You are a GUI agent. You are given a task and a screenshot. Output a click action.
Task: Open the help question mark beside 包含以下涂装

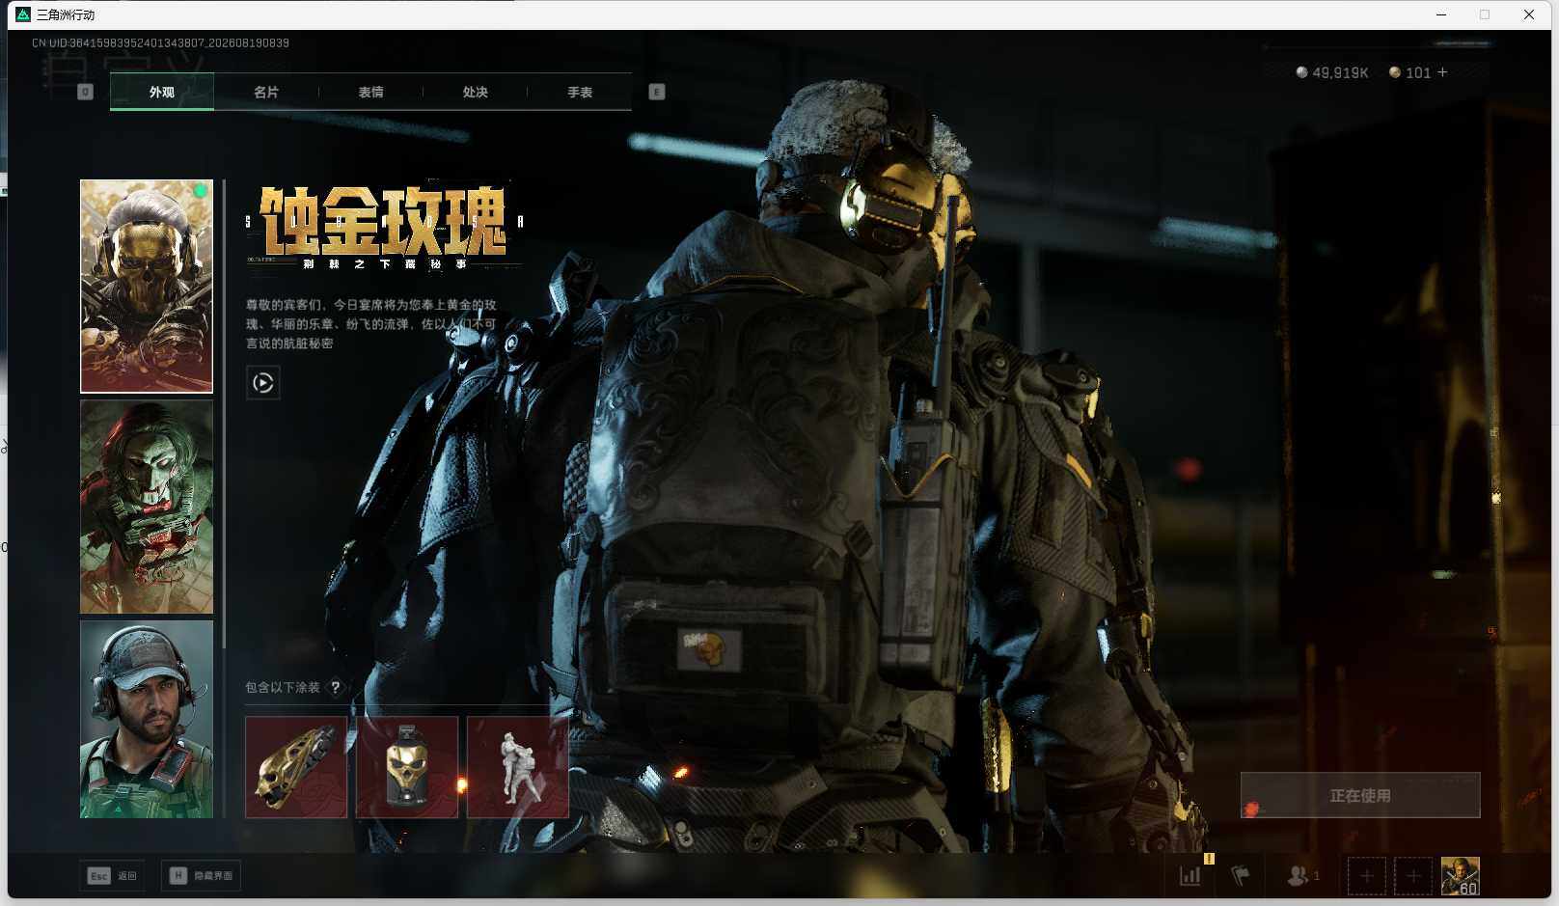(335, 687)
